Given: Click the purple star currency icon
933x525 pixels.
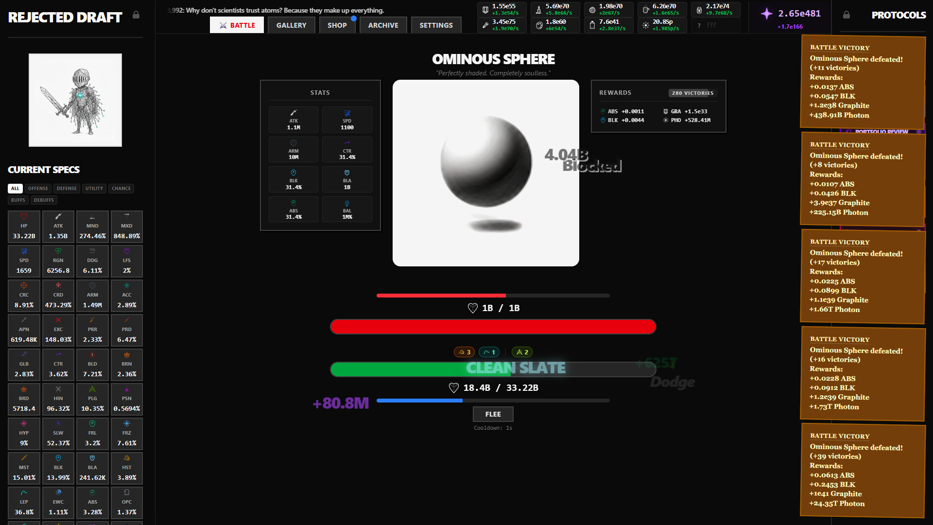Looking at the screenshot, I should [x=766, y=14].
